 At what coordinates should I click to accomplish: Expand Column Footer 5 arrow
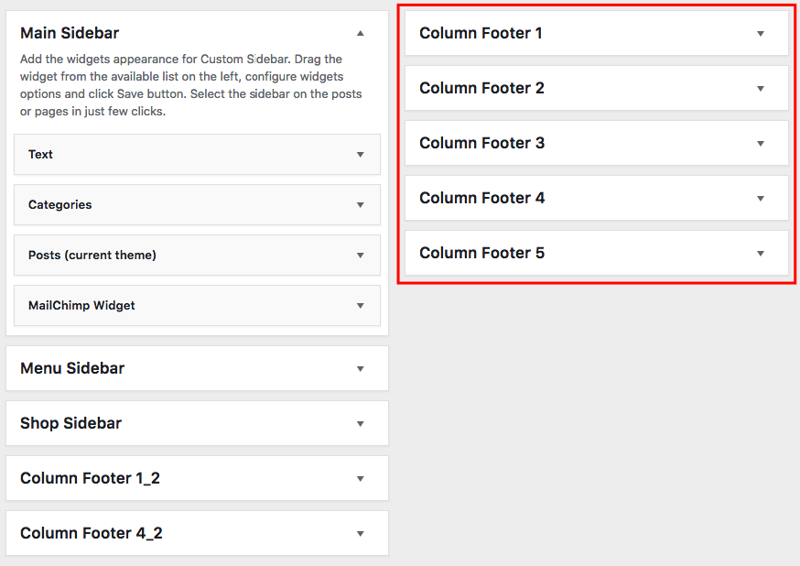(761, 254)
